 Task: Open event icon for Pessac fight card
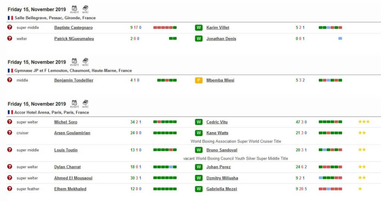point(74,9)
